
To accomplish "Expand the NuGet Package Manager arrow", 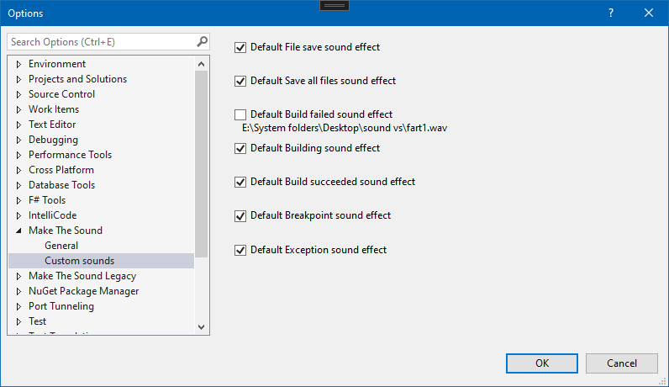I will click(x=18, y=291).
